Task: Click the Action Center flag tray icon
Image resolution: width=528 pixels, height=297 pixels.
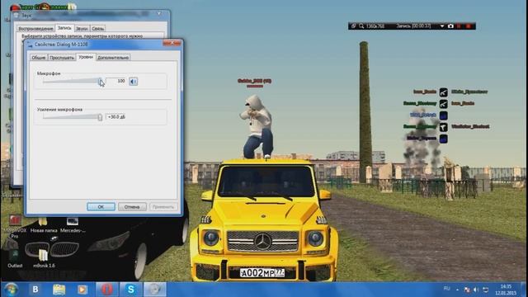Action: coord(486,290)
